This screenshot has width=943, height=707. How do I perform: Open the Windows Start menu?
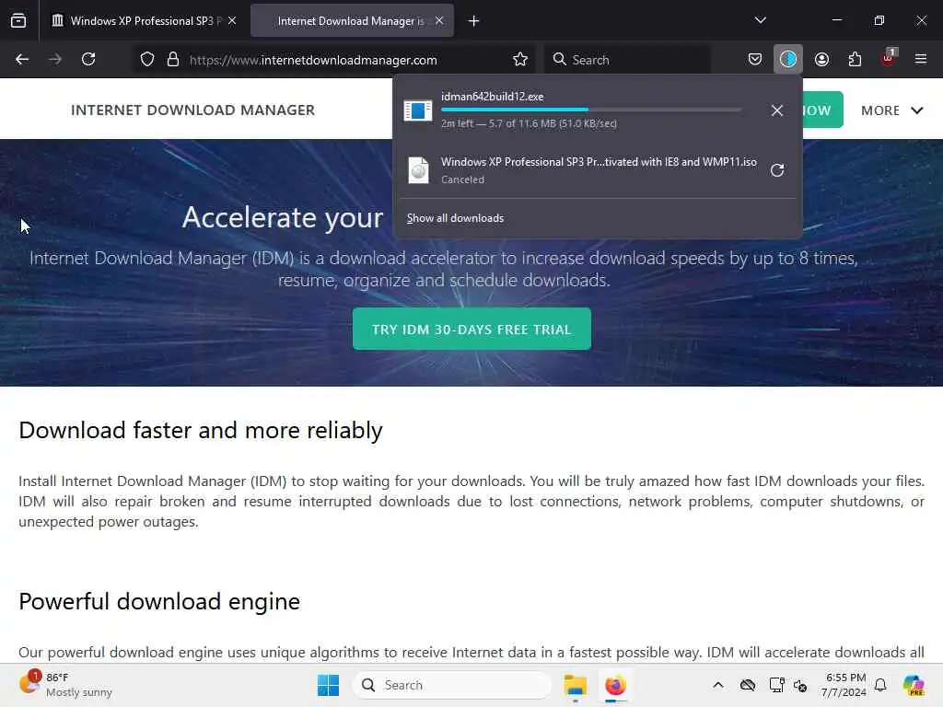[329, 685]
